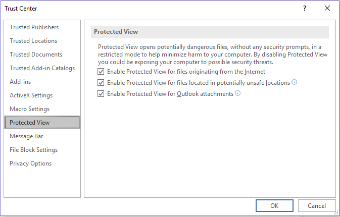Switch to Message Bar settings

coord(27,136)
